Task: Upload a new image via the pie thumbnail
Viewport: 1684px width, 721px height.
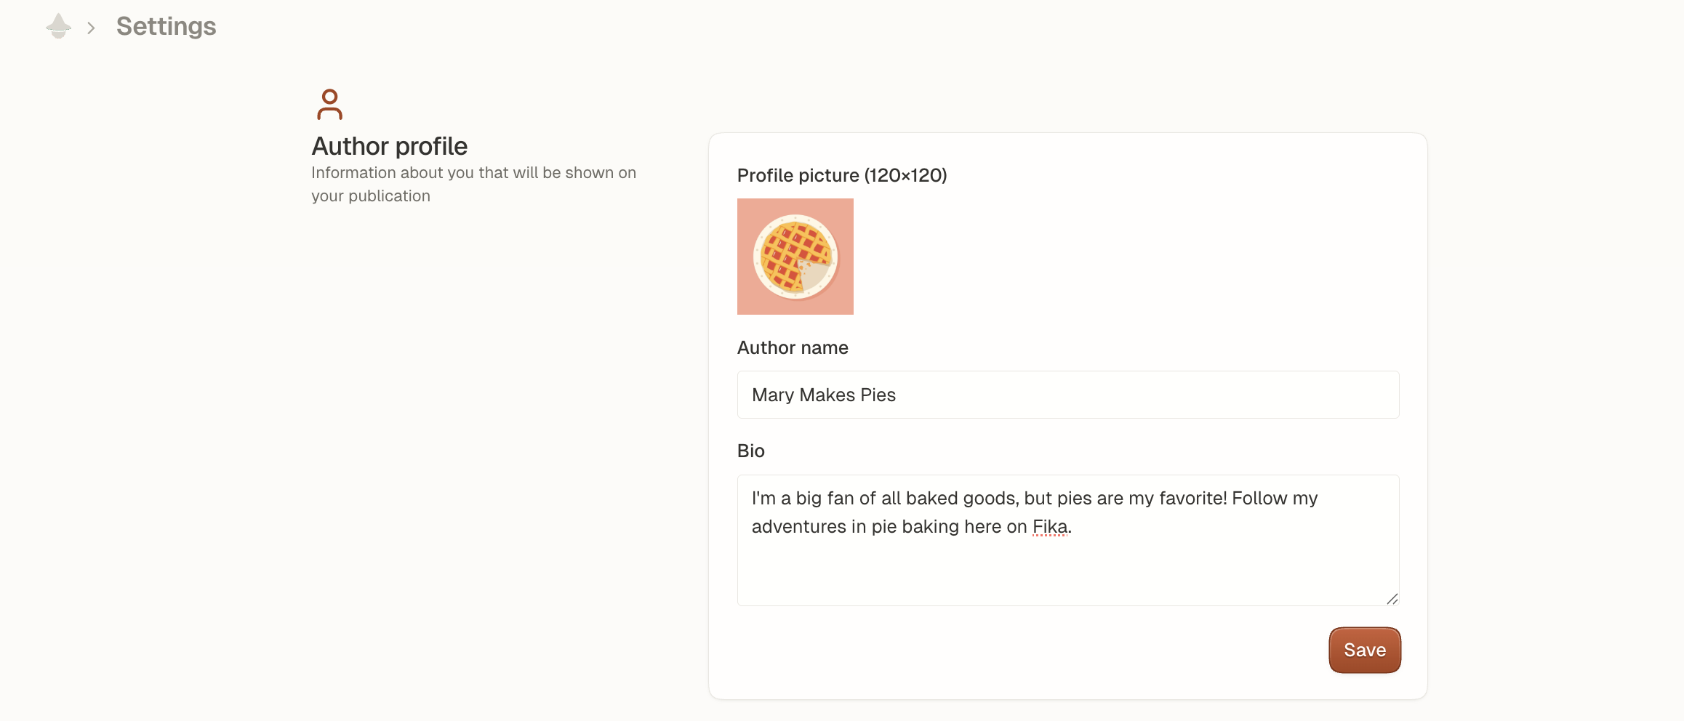Action: coord(795,256)
